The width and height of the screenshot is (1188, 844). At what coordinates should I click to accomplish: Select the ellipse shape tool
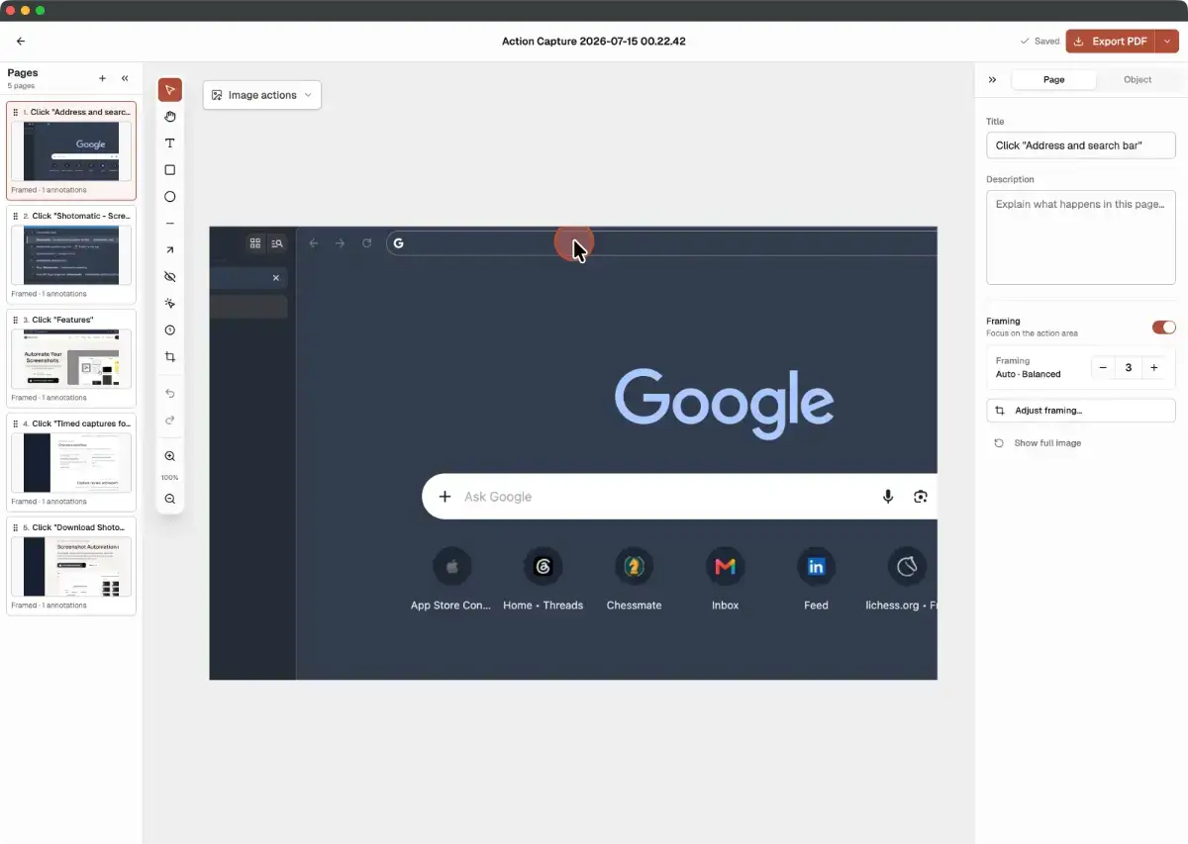tap(170, 197)
